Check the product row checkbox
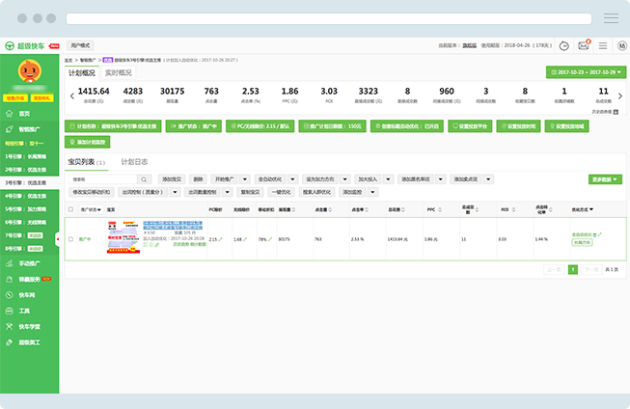This screenshot has height=409, width=630. 70,238
